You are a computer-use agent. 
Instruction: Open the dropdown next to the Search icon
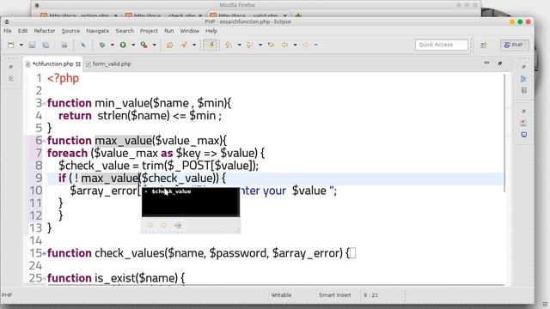[x=194, y=45]
